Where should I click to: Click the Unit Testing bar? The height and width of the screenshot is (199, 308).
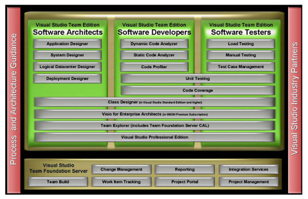point(198,78)
